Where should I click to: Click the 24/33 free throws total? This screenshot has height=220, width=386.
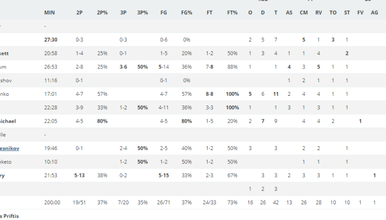point(210,202)
